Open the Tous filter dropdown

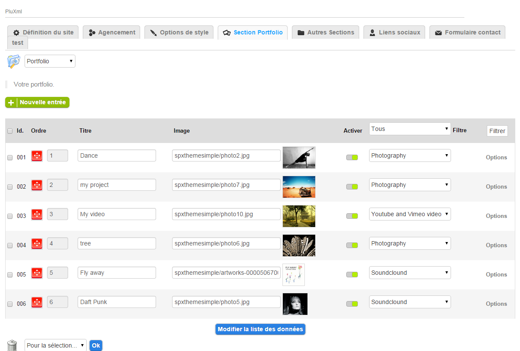[x=410, y=129]
